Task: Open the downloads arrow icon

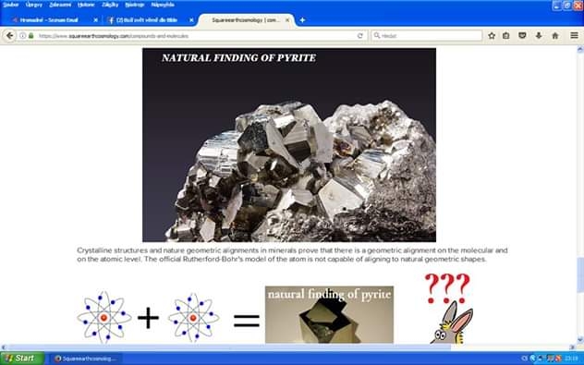Action: click(539, 36)
